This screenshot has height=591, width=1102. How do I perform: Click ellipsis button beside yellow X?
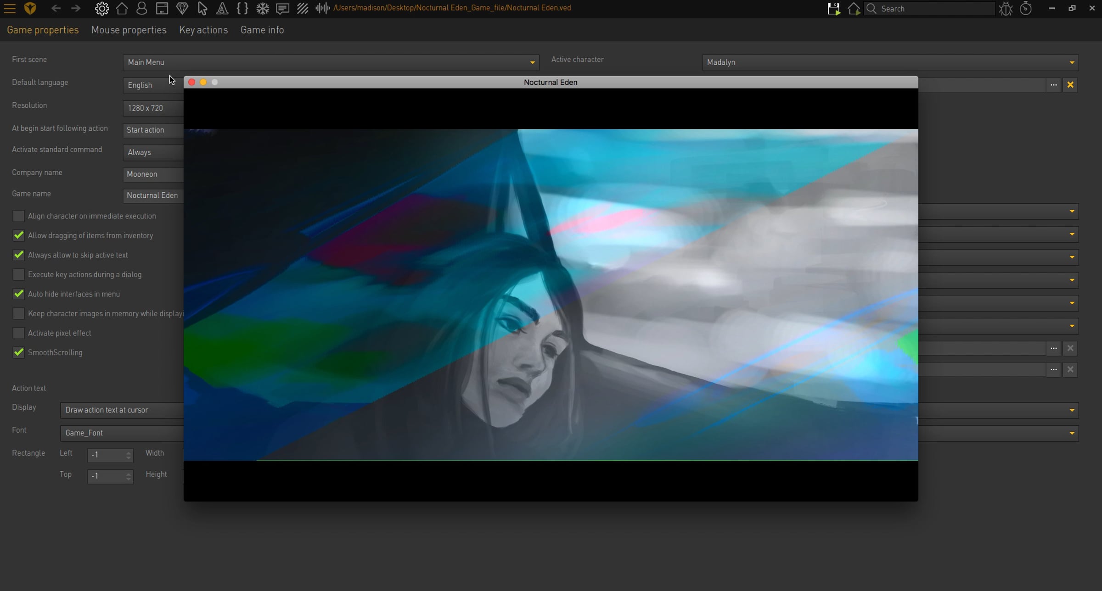(1053, 85)
